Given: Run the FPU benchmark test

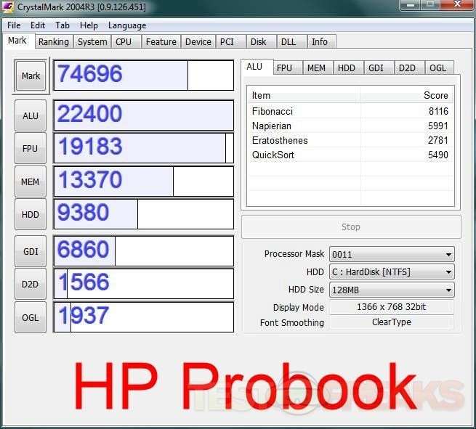Looking at the screenshot, I should pyautogui.click(x=31, y=149).
